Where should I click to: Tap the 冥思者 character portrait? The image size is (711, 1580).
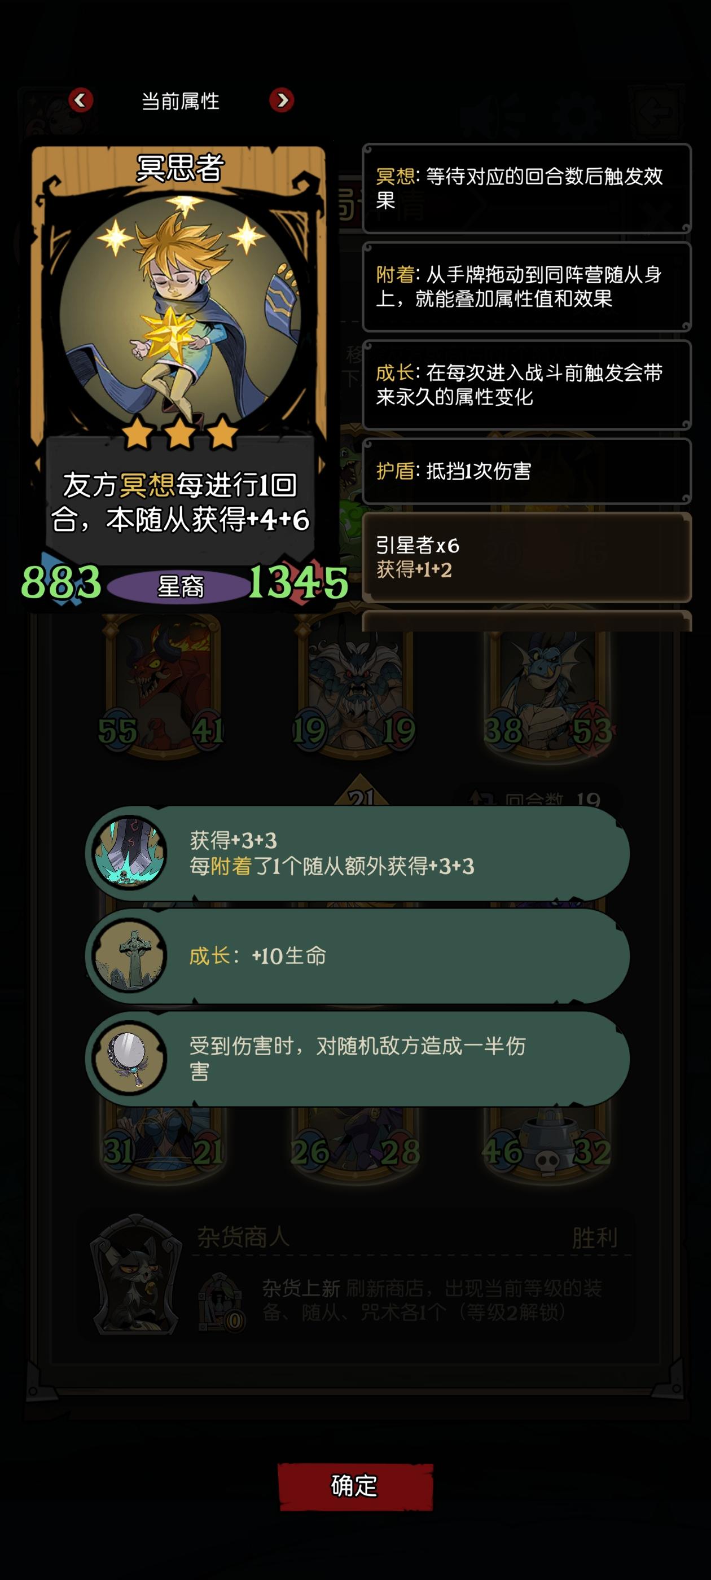(180, 313)
